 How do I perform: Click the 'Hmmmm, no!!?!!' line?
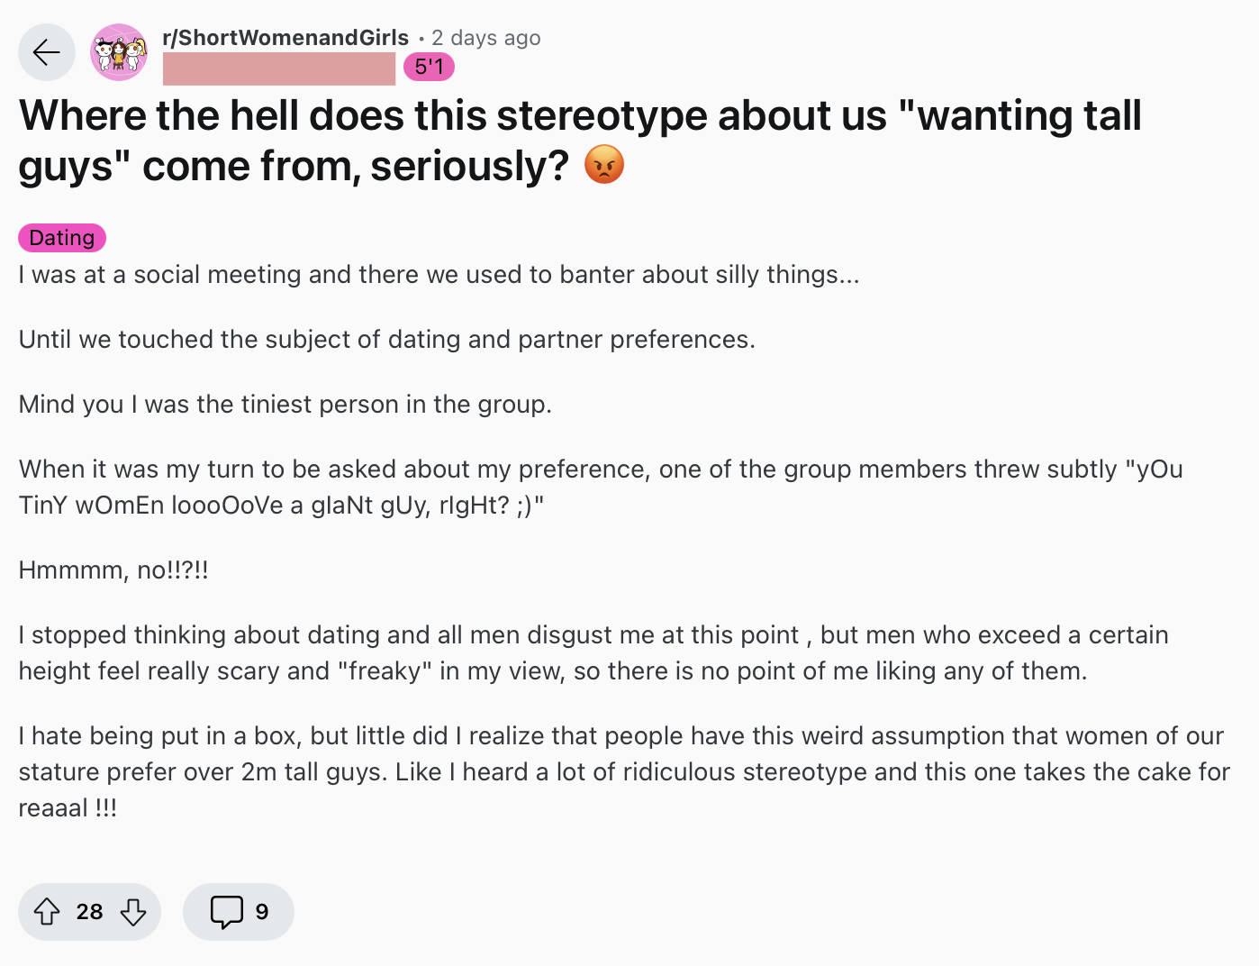[113, 570]
